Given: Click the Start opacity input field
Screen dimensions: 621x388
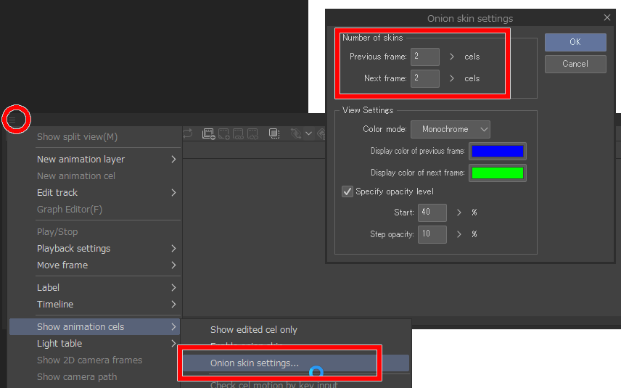Looking at the screenshot, I should click(x=432, y=212).
